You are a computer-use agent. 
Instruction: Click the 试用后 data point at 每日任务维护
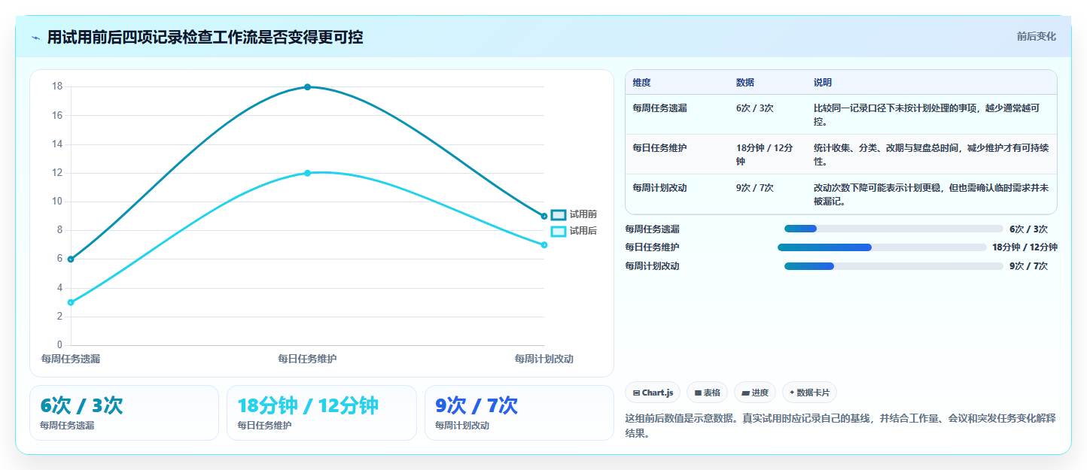pyautogui.click(x=307, y=173)
